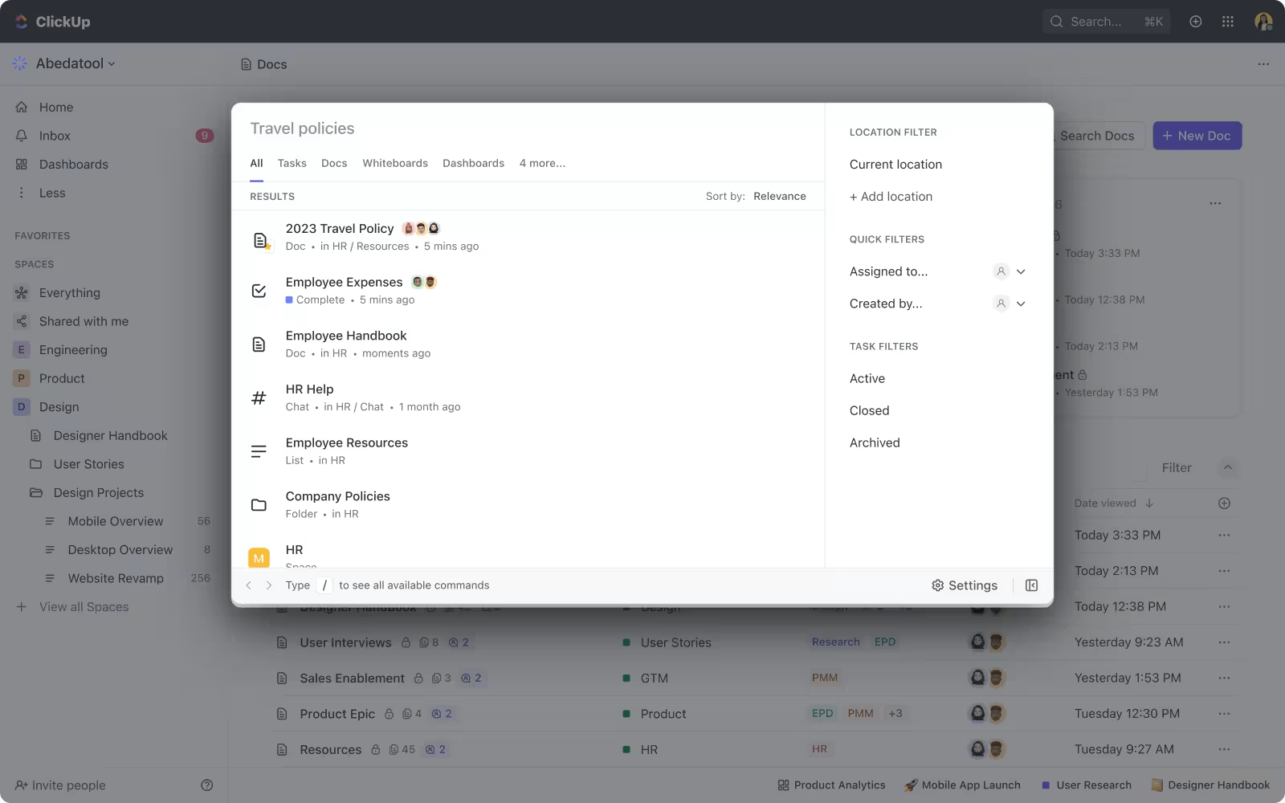Open Inbox via the bell icon
The image size is (1285, 803).
coord(22,136)
